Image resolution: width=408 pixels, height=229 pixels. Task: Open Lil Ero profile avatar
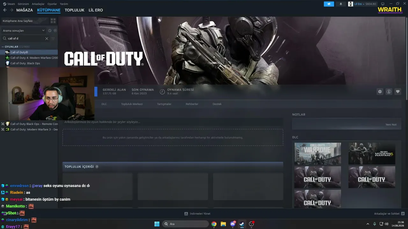[x=351, y=4]
